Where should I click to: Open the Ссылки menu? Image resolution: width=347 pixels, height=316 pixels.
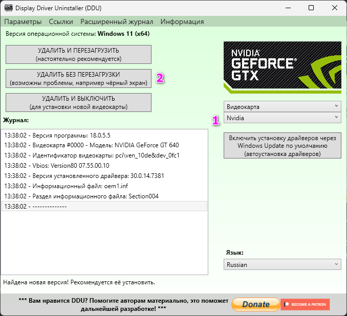tap(61, 21)
